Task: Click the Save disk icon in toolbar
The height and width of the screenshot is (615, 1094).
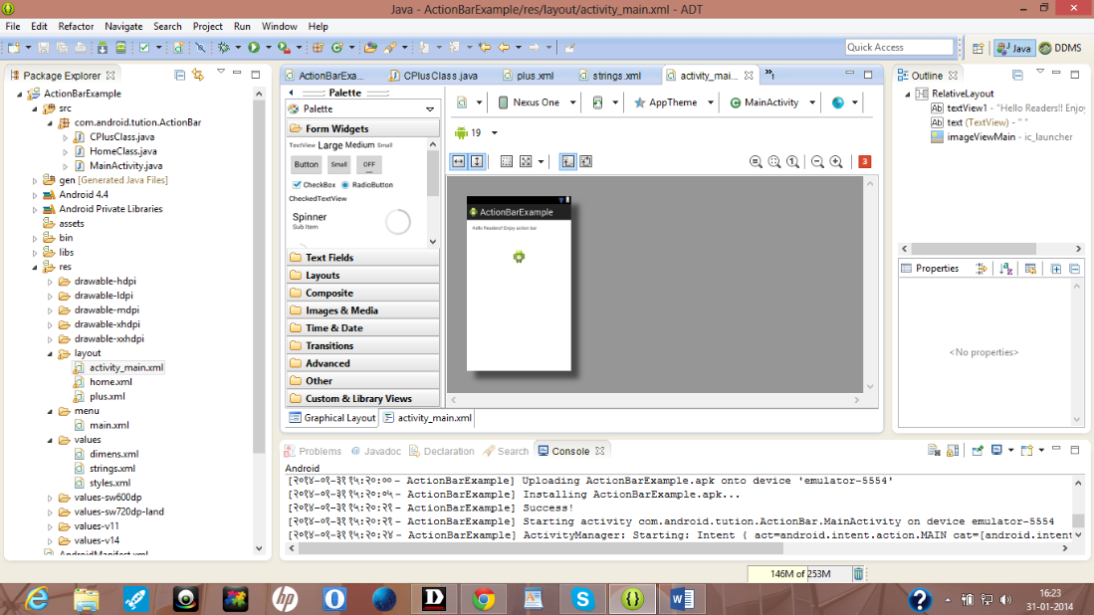Action: [x=43, y=48]
